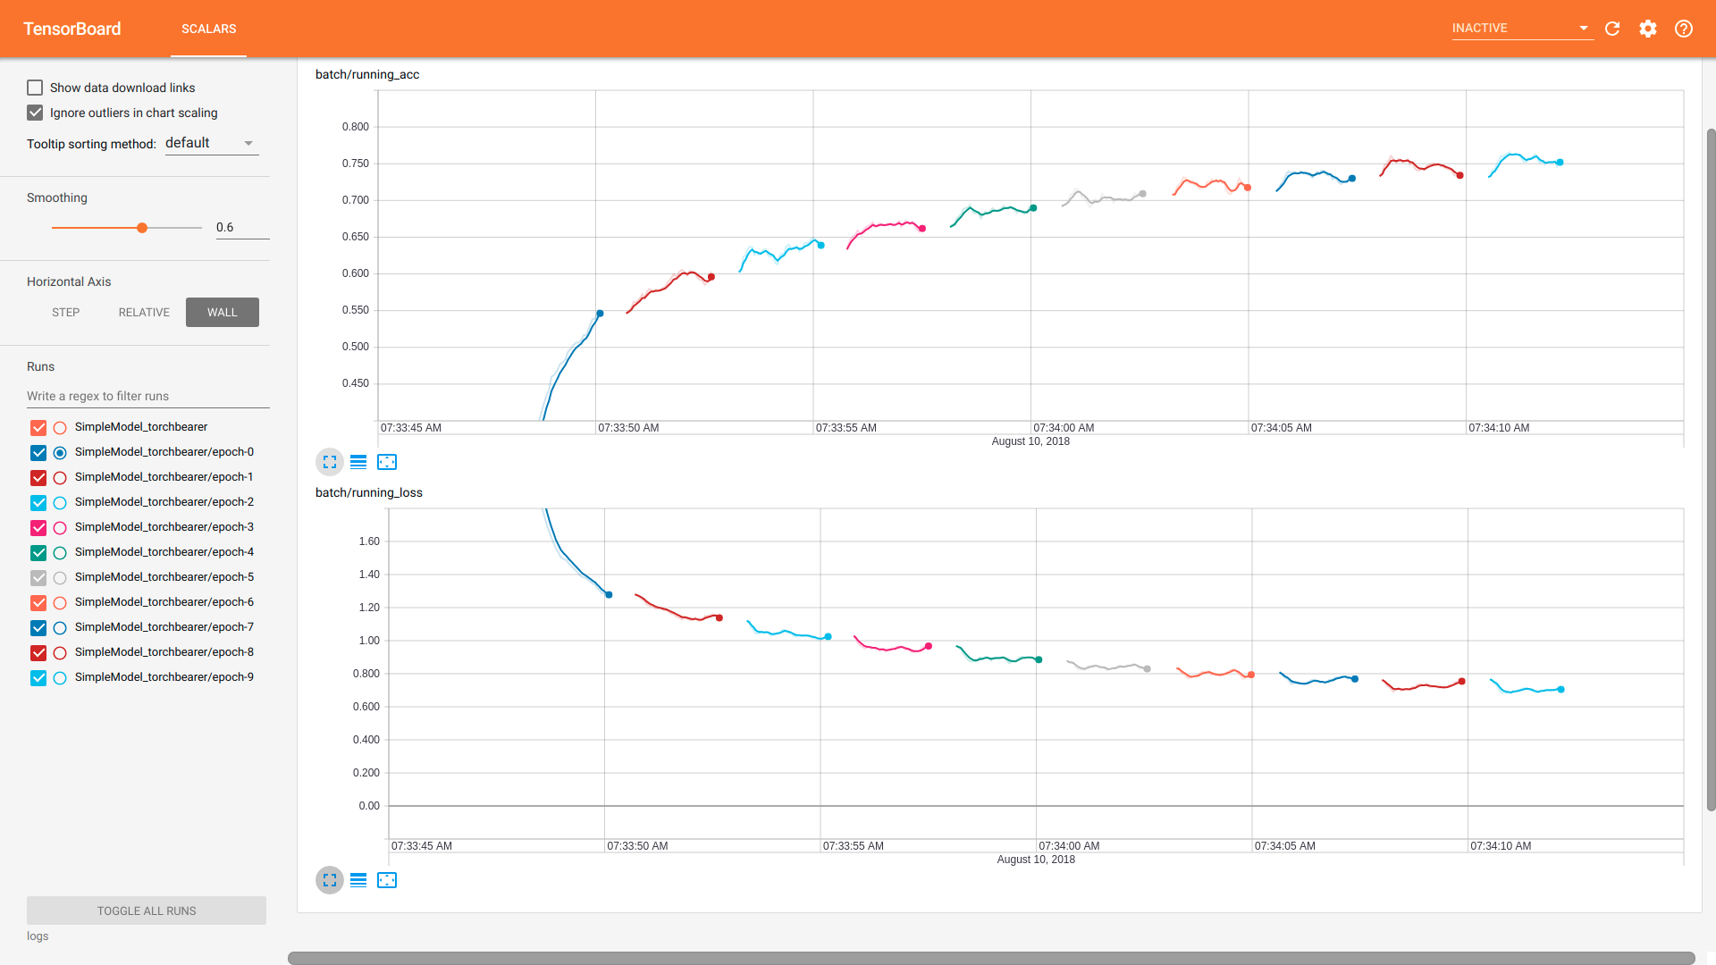Fit domain to data on running_loss chart
Viewport: 1716px width, 965px height.
pyautogui.click(x=387, y=880)
